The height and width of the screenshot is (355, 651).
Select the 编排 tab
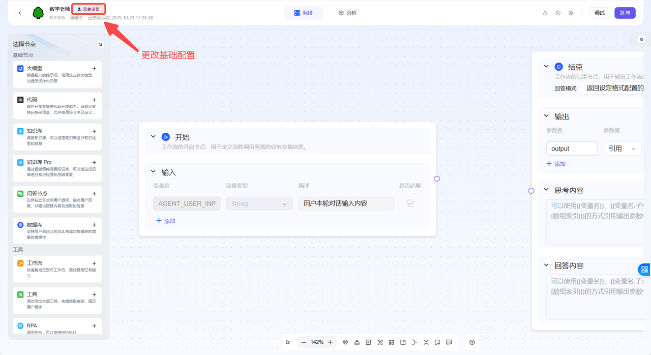(x=303, y=13)
